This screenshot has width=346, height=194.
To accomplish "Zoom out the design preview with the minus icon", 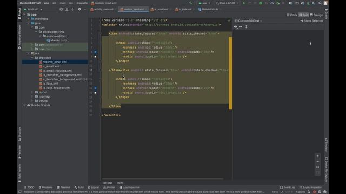I will click(x=317, y=162).
